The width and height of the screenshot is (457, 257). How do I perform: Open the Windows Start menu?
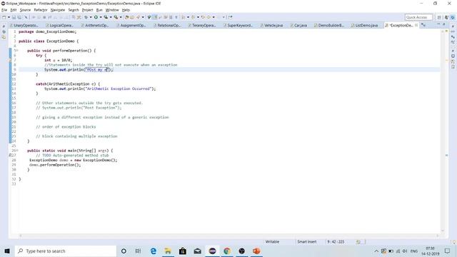click(x=7, y=251)
